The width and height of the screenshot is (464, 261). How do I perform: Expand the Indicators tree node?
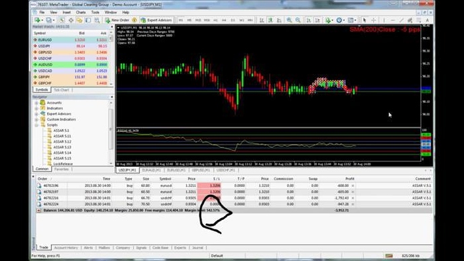36,108
